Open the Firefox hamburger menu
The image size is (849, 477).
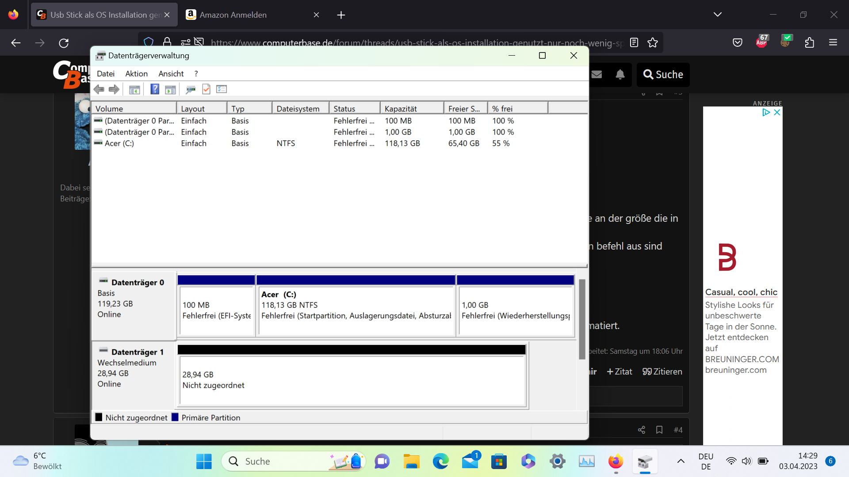click(x=834, y=42)
